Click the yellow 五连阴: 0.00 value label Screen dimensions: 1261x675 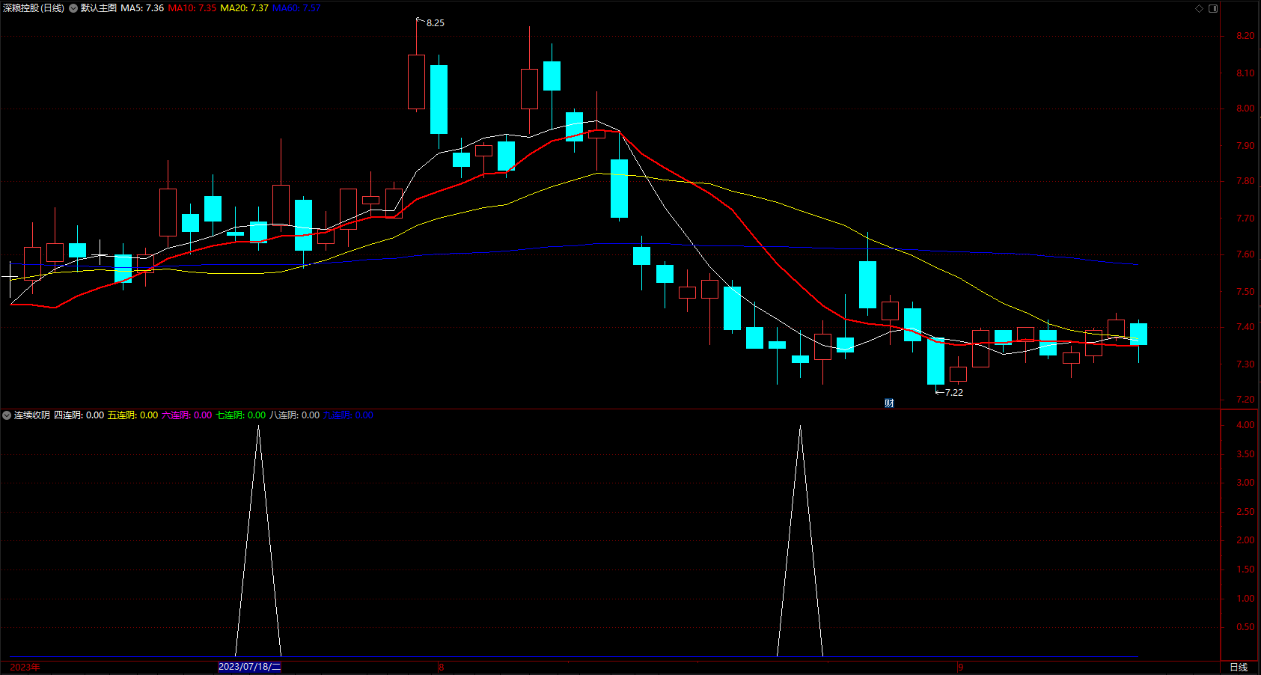click(x=133, y=415)
